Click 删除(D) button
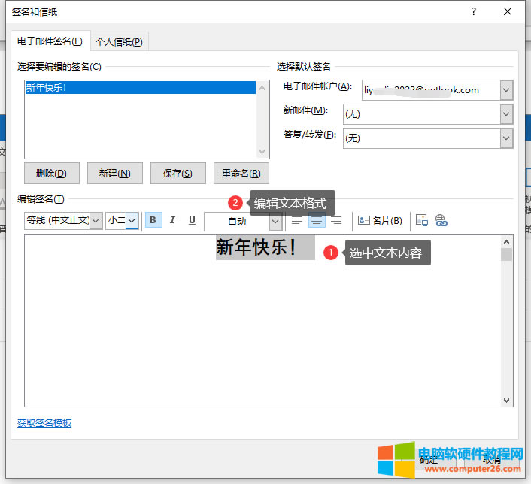Viewport: 531px width, 484px height. point(52,174)
